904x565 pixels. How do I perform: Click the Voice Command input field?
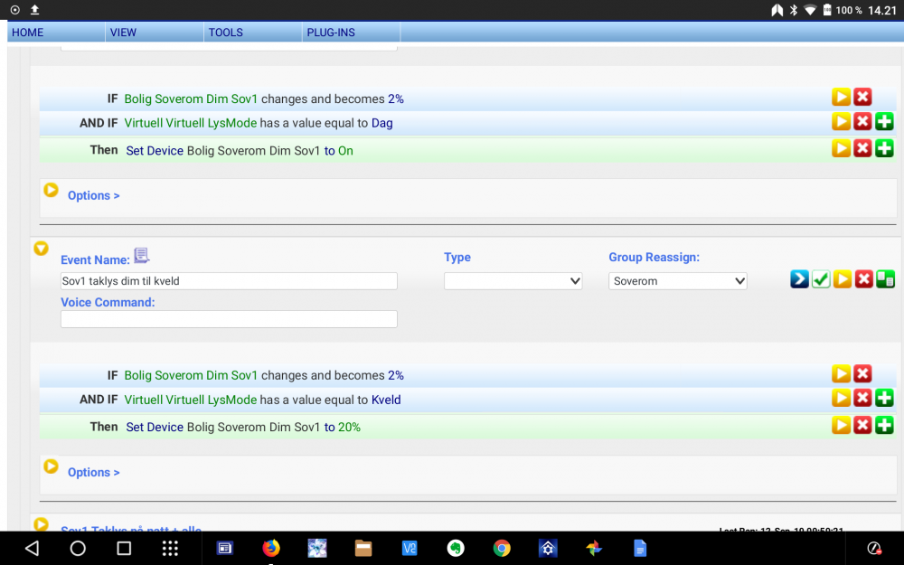(x=229, y=319)
